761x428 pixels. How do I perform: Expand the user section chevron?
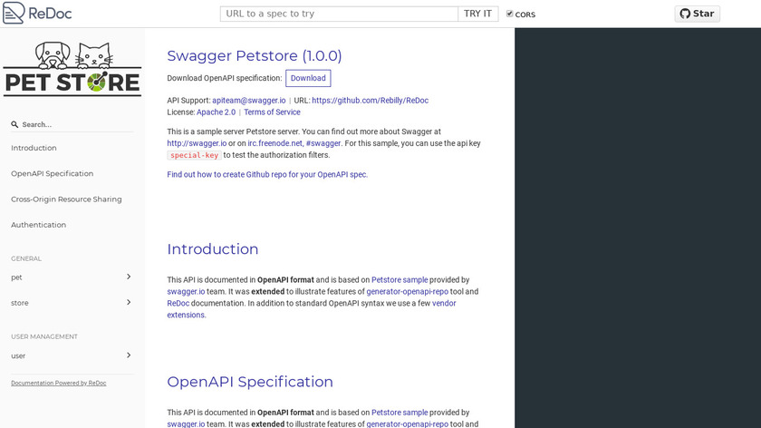[129, 355]
